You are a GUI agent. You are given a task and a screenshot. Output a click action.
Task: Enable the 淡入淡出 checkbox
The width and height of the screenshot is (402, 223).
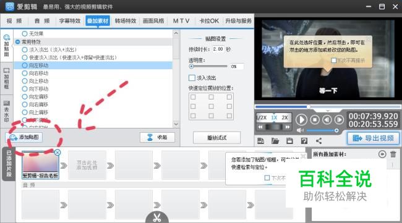point(192,78)
